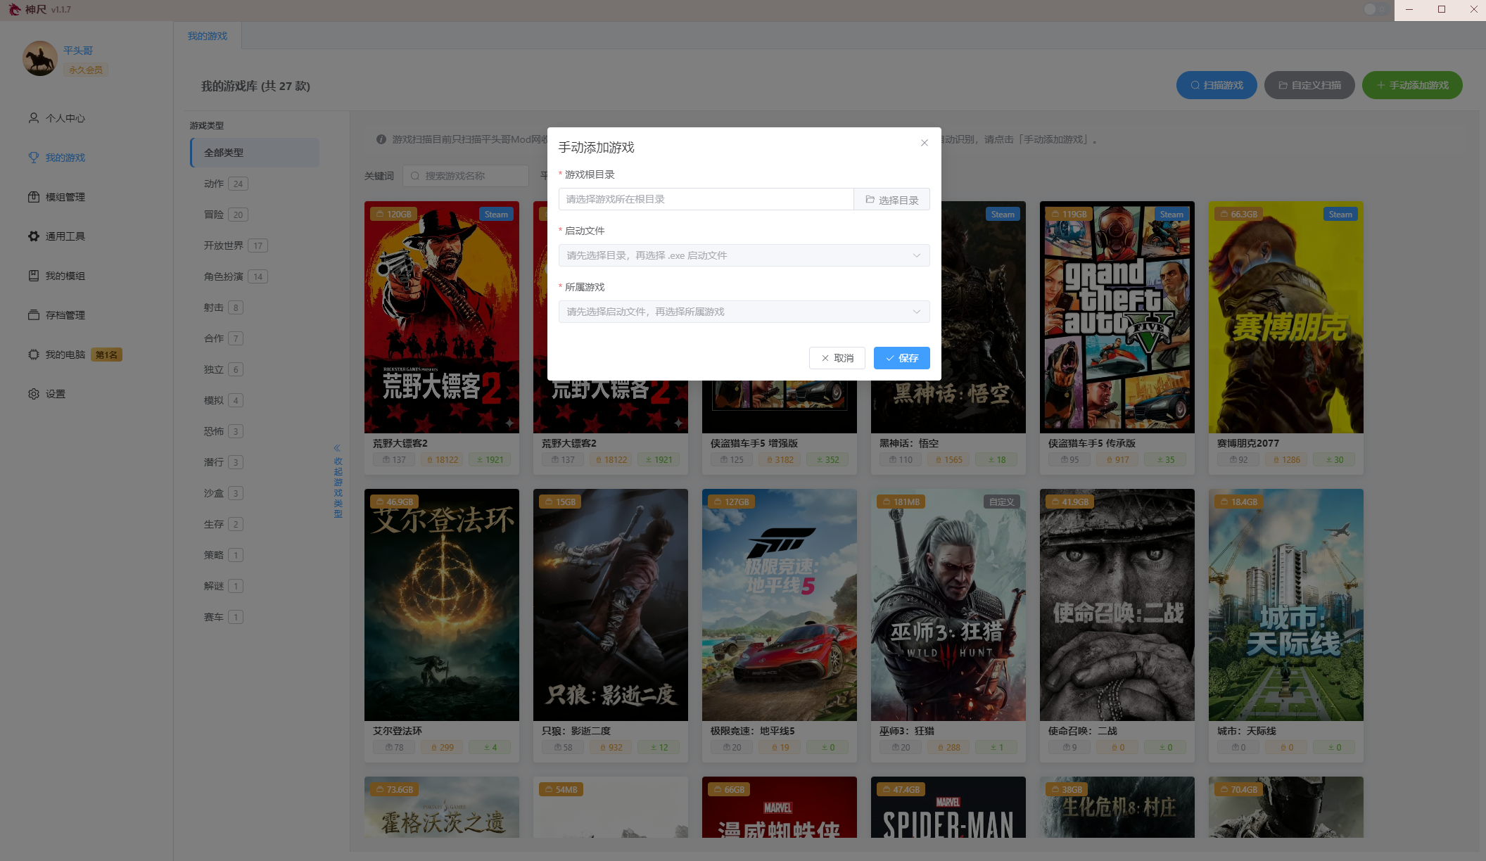Click the 1565 stat under 黑神话：悟空

point(948,460)
